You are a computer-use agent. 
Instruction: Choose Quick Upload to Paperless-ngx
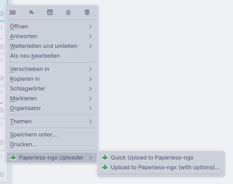[152, 158]
